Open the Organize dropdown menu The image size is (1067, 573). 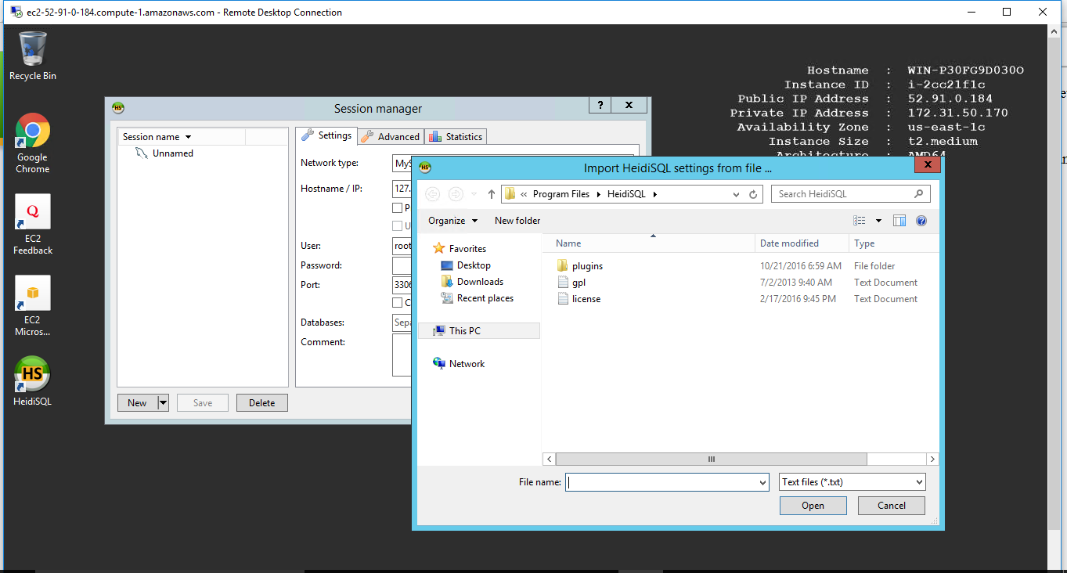click(x=452, y=221)
